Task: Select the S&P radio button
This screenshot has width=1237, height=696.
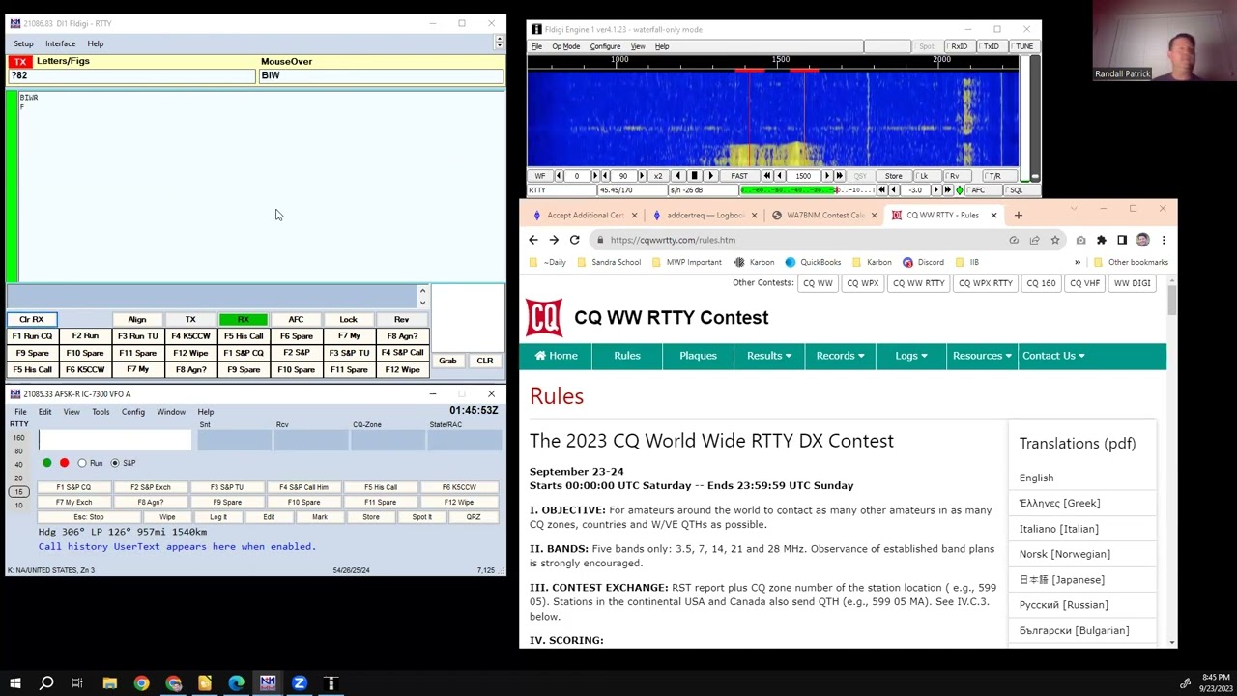Action: coord(115,463)
